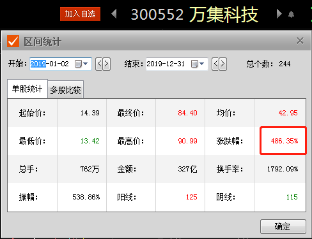Click the 确定 button
Screen dimensions: 312x239
coord(283,226)
